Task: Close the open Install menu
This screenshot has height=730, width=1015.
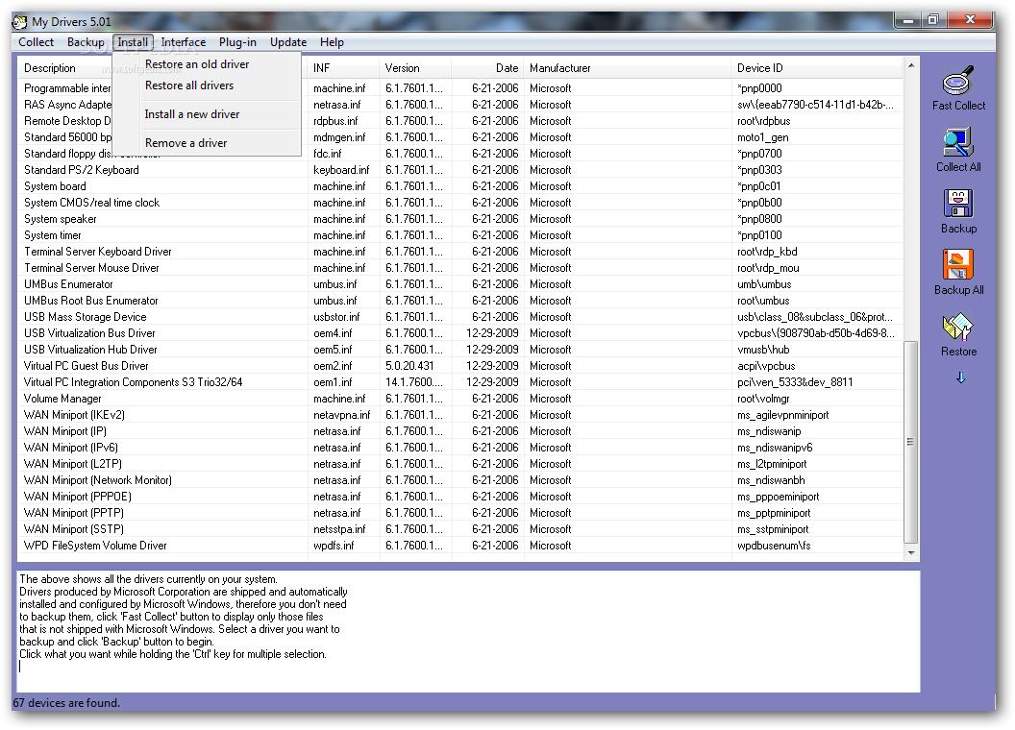Action: pos(133,42)
